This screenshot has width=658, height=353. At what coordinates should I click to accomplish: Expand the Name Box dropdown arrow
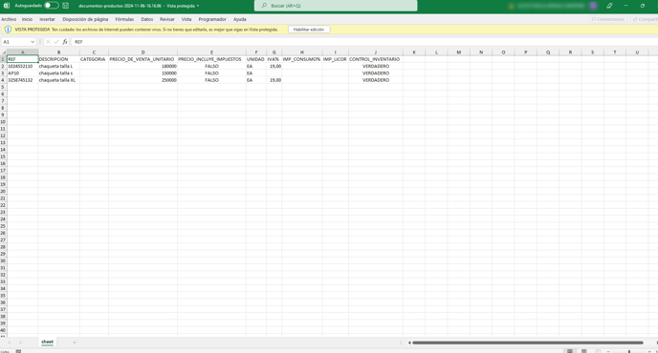(x=33, y=42)
